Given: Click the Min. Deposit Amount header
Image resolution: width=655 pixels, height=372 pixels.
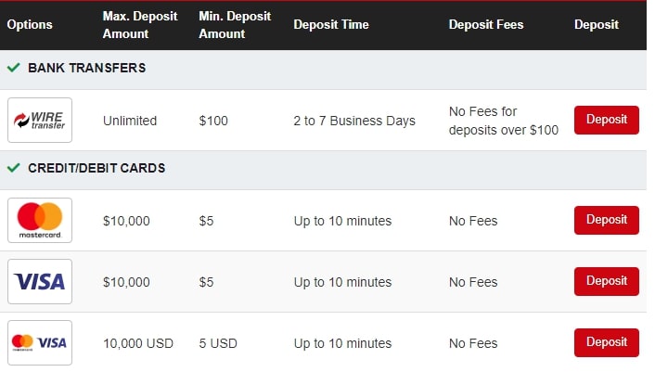Looking at the screenshot, I should click(x=235, y=25).
